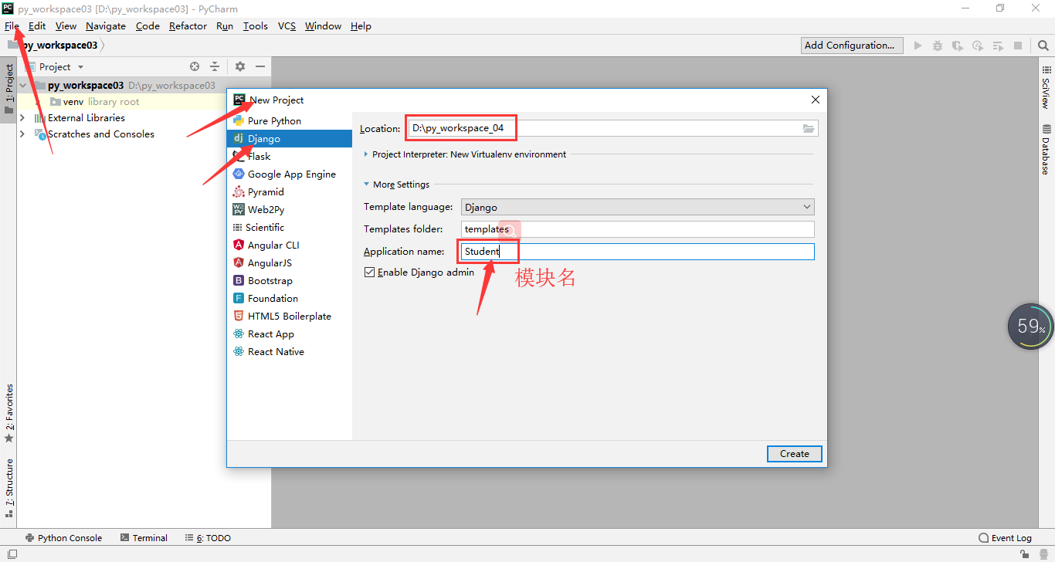Image resolution: width=1055 pixels, height=562 pixels.
Task: Open the View menu
Action: coord(66,26)
